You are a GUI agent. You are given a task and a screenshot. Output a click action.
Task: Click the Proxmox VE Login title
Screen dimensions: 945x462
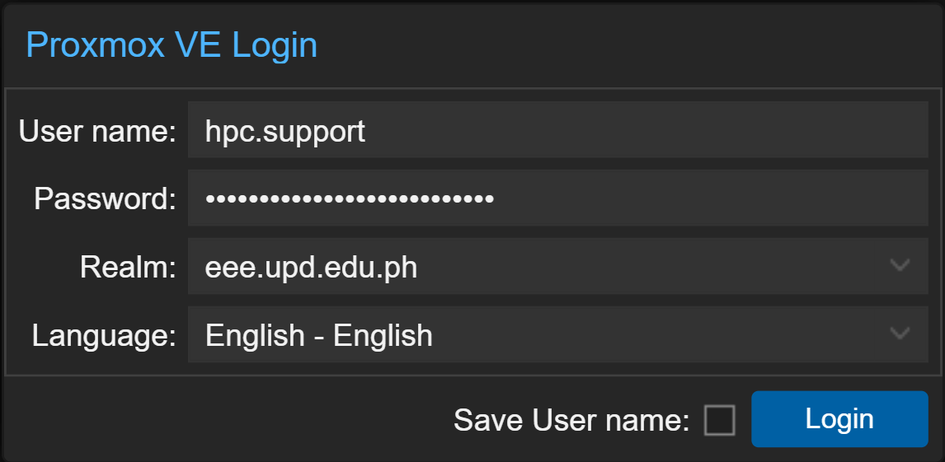(172, 44)
